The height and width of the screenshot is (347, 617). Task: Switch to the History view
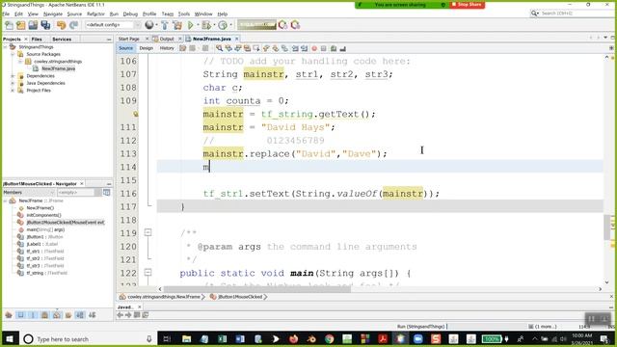(167, 48)
